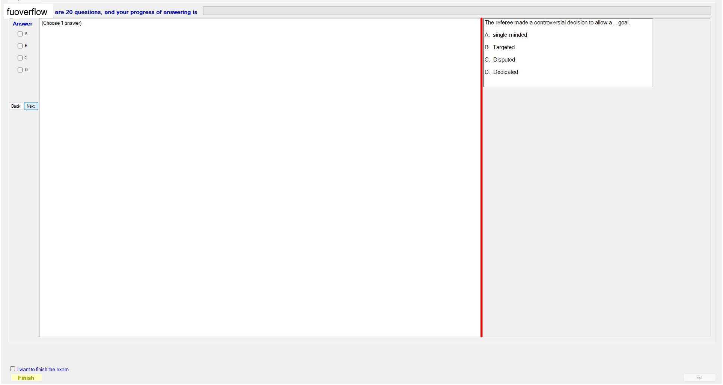Click the 'Answer' heading label
723x385 pixels.
[23, 24]
